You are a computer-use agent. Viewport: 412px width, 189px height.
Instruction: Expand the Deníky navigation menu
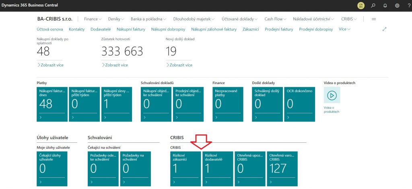[116, 19]
